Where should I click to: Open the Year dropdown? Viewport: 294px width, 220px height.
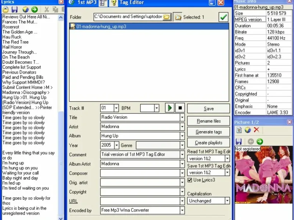click(x=116, y=145)
